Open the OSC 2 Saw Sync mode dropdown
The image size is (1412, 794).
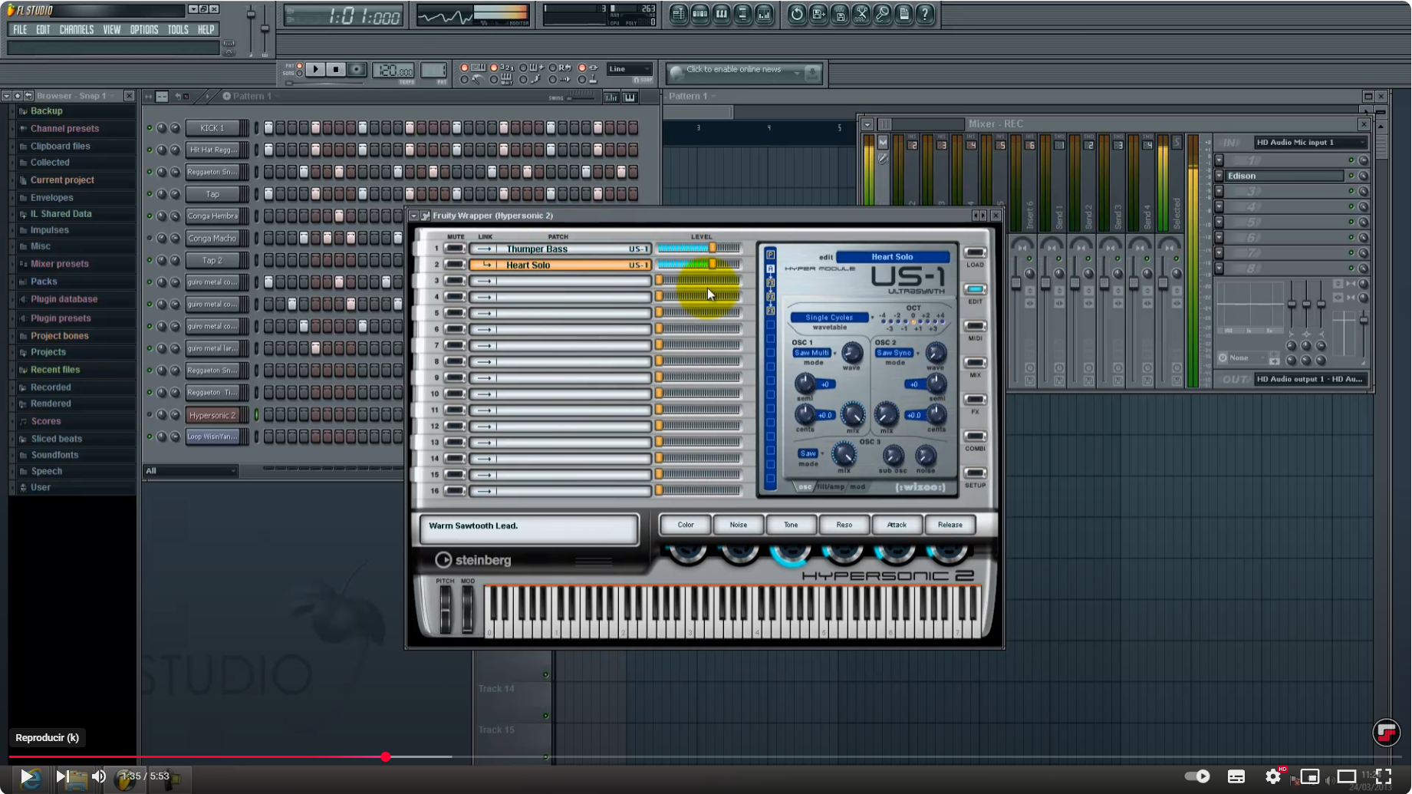[894, 353]
